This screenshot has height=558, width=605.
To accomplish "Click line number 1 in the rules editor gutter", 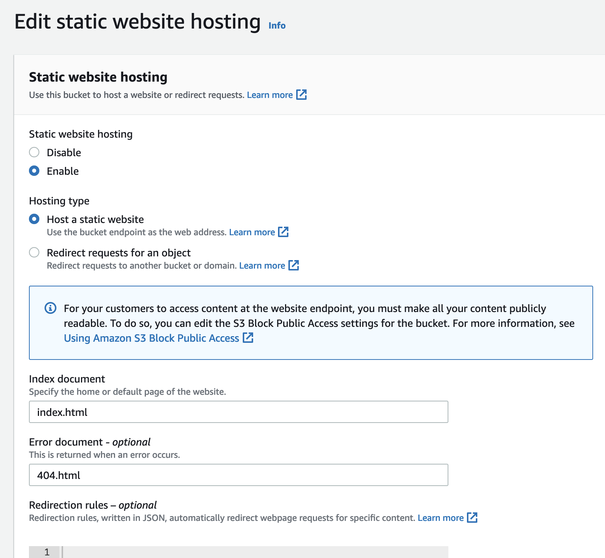I will point(47,552).
